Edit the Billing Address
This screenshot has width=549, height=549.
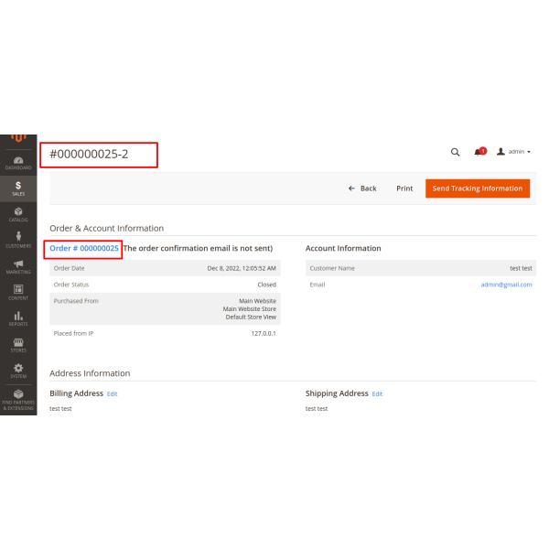(112, 393)
